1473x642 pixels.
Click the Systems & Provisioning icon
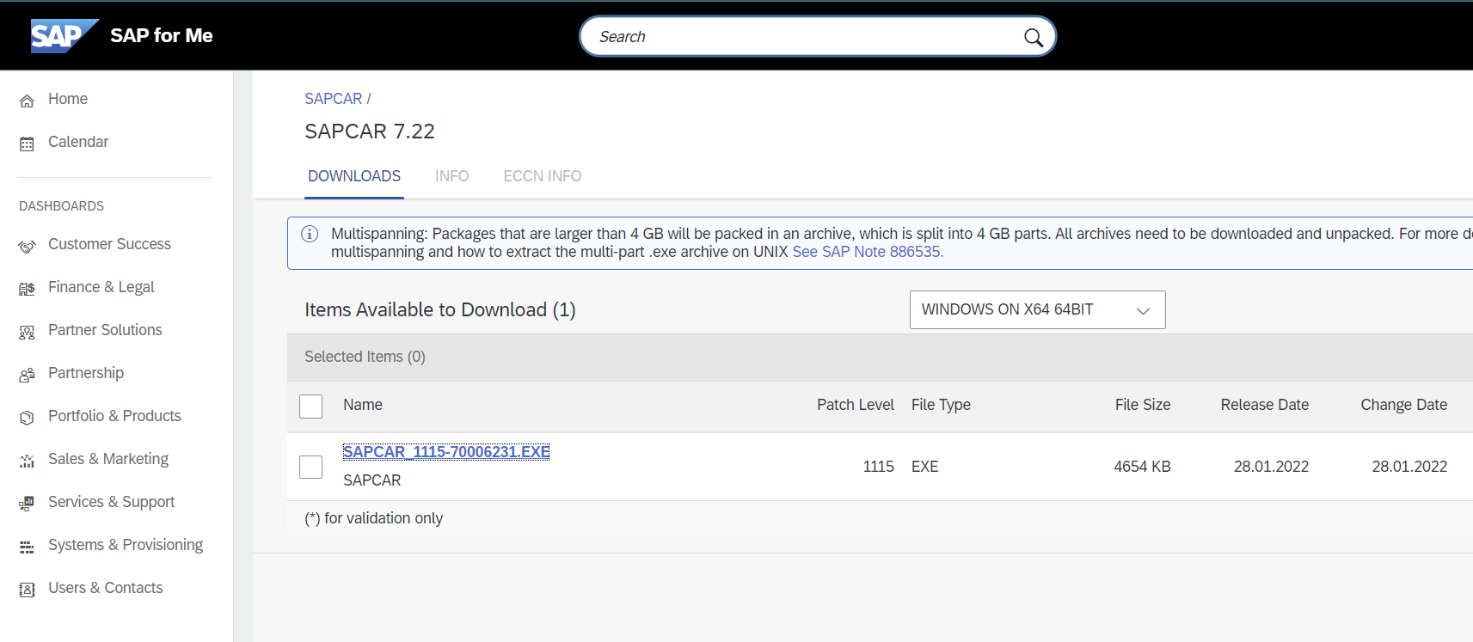[27, 547]
